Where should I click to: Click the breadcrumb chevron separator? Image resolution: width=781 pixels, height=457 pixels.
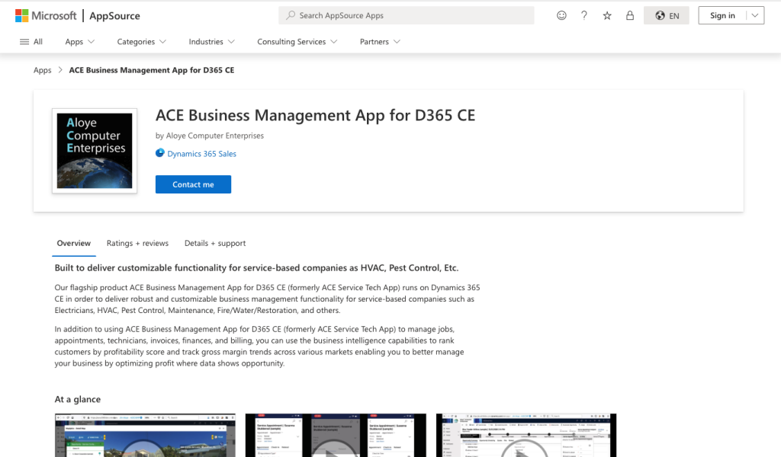pyautogui.click(x=60, y=70)
